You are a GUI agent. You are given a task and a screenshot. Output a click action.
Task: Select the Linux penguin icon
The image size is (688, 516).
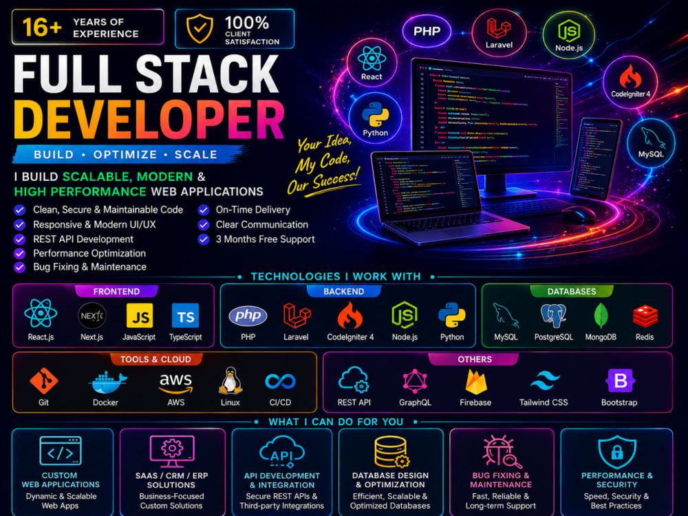click(230, 380)
